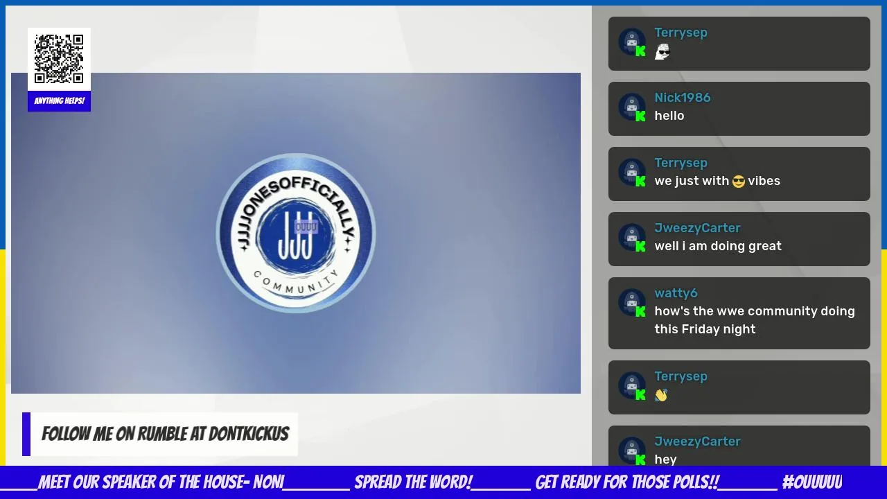The width and height of the screenshot is (887, 499).
Task: Click the QR code in the corner
Action: (x=59, y=59)
